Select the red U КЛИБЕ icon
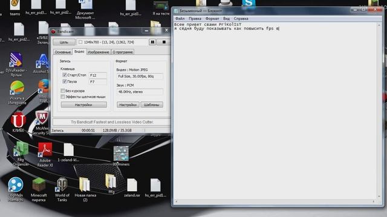 [18, 122]
